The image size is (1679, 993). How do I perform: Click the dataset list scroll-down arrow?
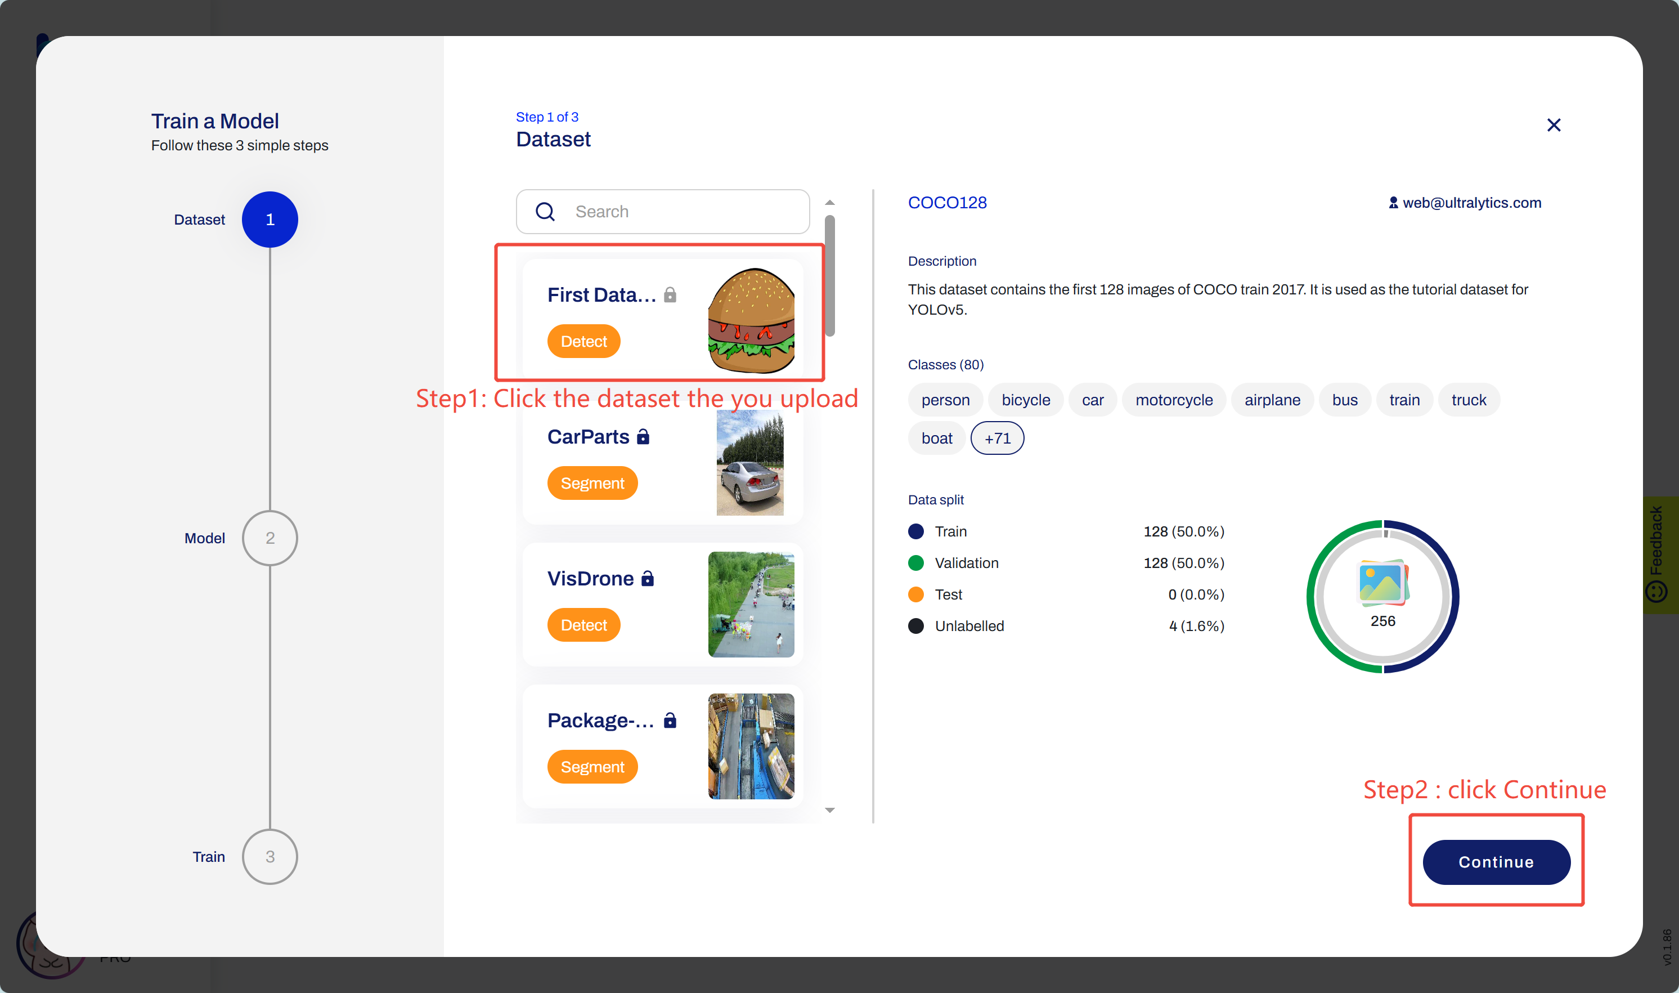(x=830, y=810)
